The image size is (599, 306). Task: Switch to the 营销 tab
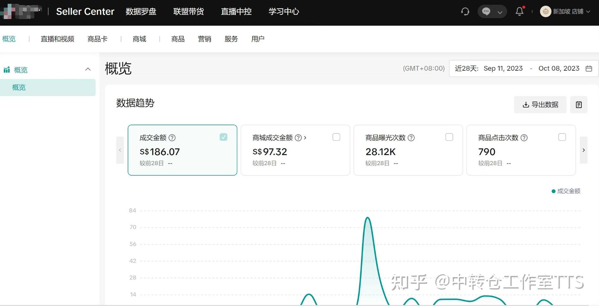point(205,39)
